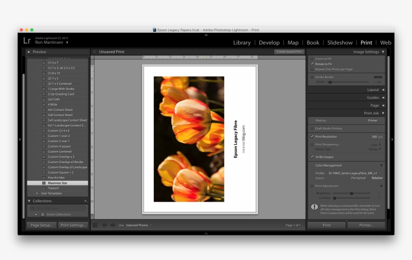Click the template icon beside 1 Large With Stroke
Image resolution: width=412 pixels, height=260 pixels.
44,89
